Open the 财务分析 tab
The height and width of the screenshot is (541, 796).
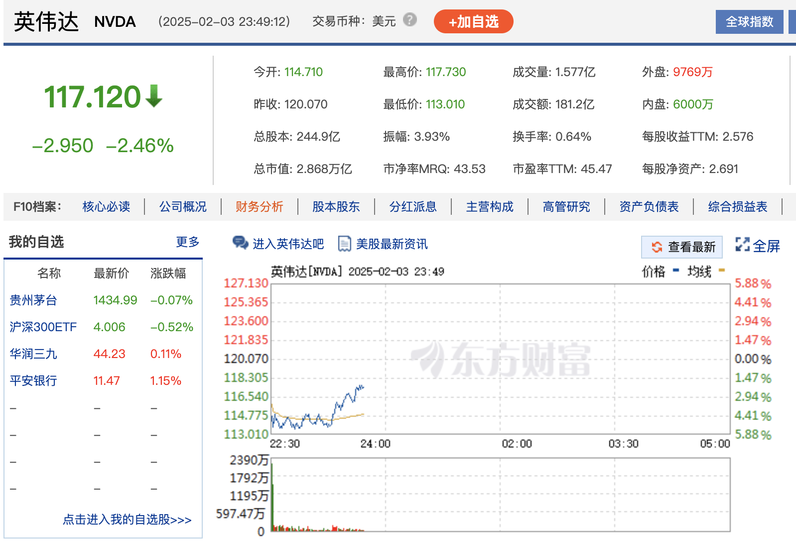pos(259,207)
